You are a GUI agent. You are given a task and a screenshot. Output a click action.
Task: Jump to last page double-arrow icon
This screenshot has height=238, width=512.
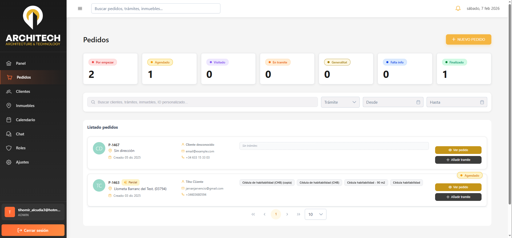pos(298,214)
